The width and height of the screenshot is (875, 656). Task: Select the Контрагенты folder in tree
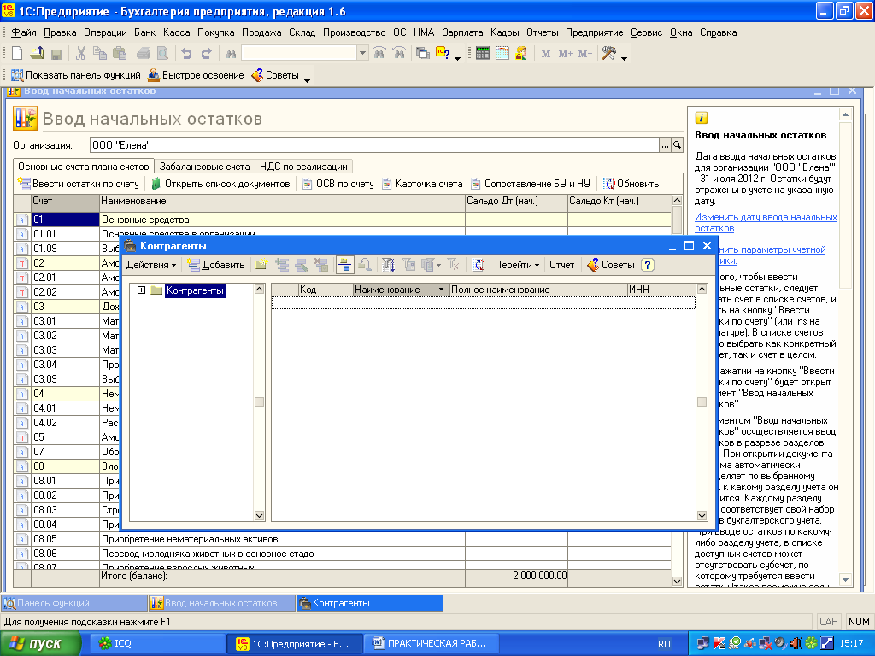click(195, 290)
